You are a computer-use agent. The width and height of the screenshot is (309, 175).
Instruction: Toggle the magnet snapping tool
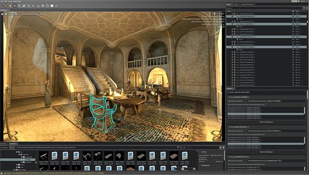pos(28,6)
